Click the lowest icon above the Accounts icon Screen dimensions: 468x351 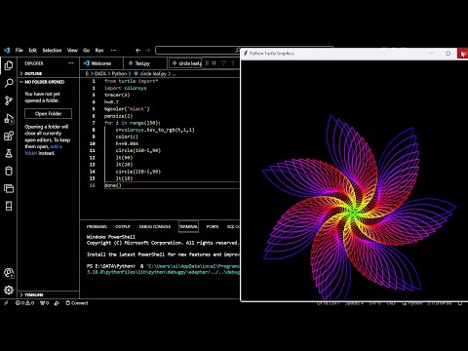click(x=9, y=206)
